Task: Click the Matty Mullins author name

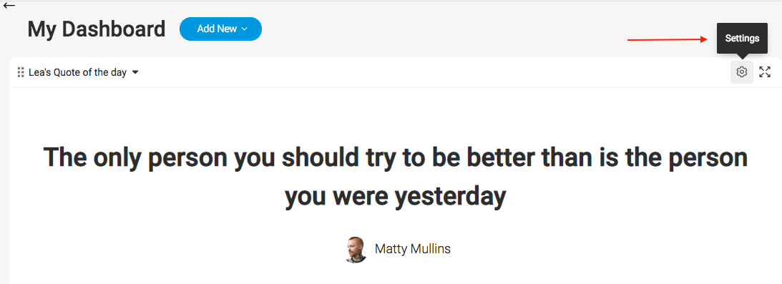Action: [412, 249]
